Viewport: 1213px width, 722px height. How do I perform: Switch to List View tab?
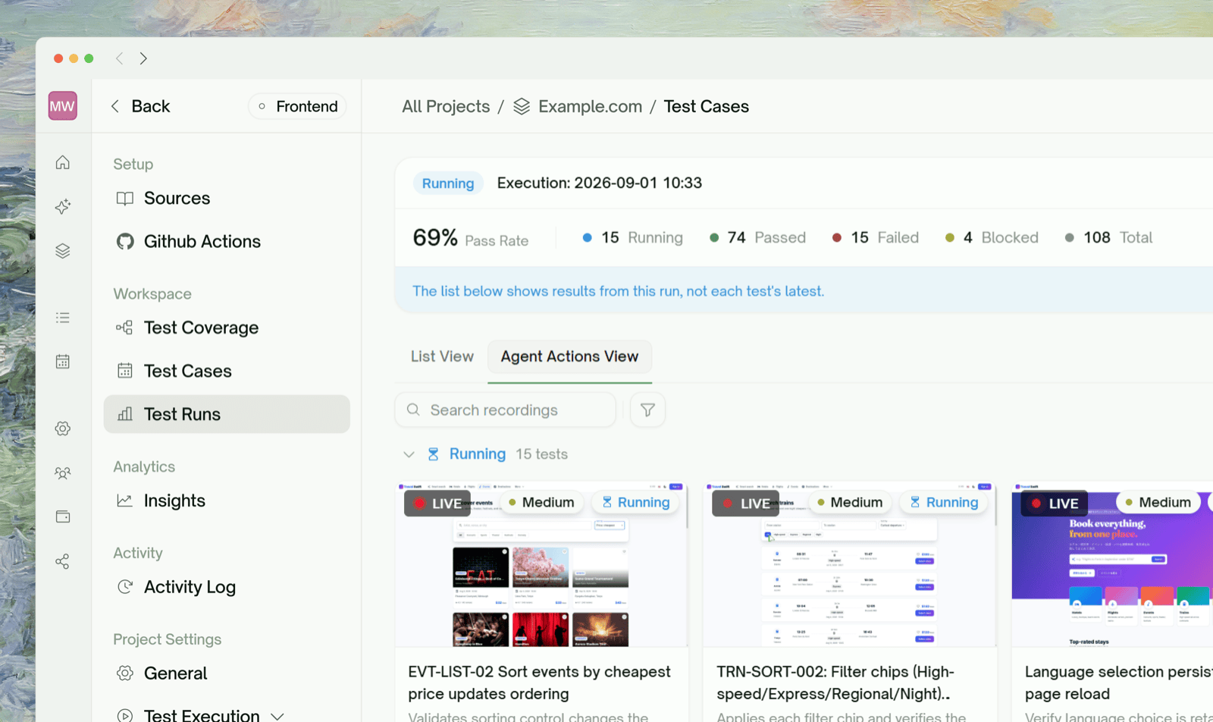(442, 356)
